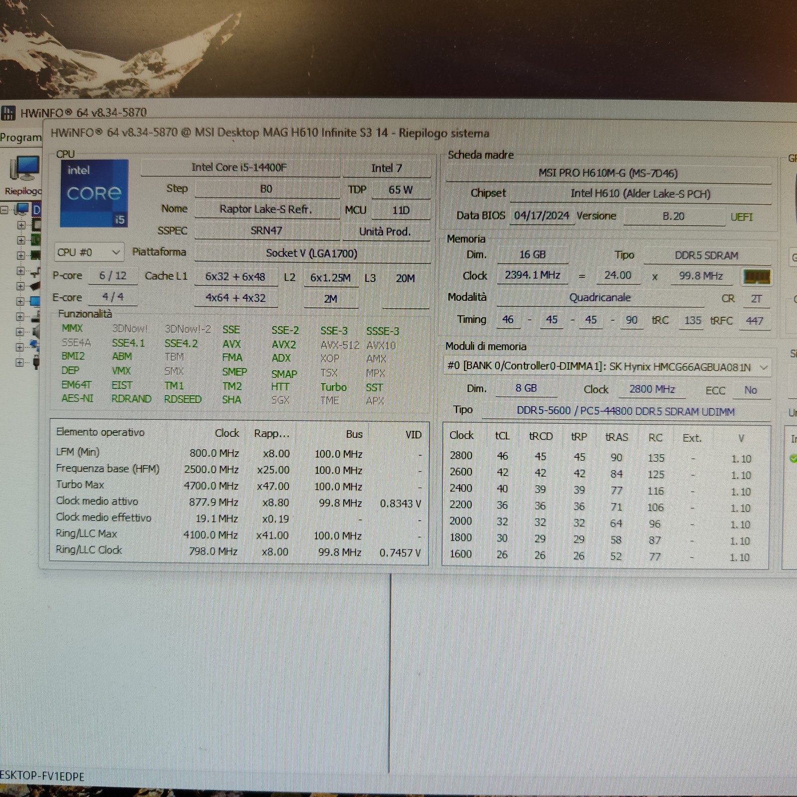Click the UEFI label

click(x=742, y=217)
